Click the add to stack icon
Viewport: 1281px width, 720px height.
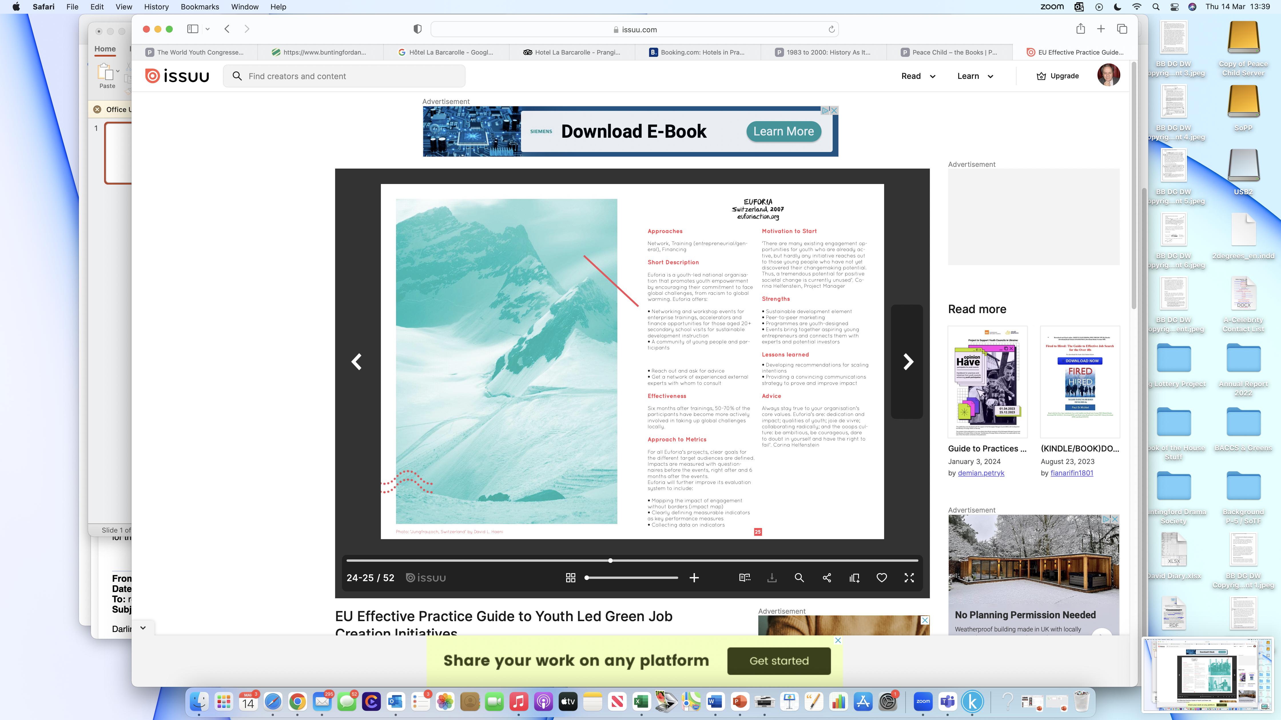(x=854, y=577)
